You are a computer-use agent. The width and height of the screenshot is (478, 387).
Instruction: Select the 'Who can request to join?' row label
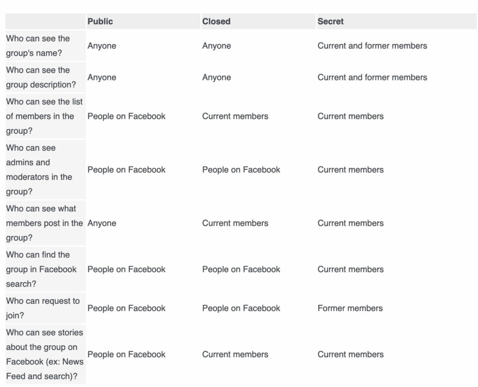click(x=42, y=308)
